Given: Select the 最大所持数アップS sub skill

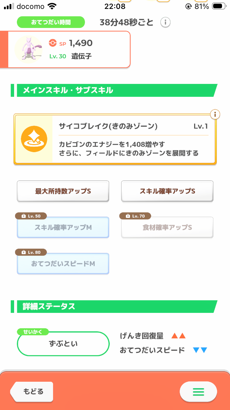Looking at the screenshot, I should click(63, 191).
